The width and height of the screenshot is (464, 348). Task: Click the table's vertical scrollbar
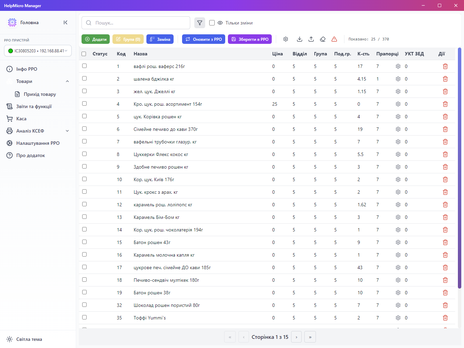(460, 168)
